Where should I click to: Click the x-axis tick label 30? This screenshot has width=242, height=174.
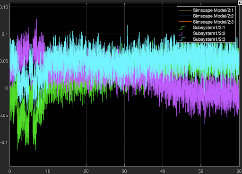point(124,171)
